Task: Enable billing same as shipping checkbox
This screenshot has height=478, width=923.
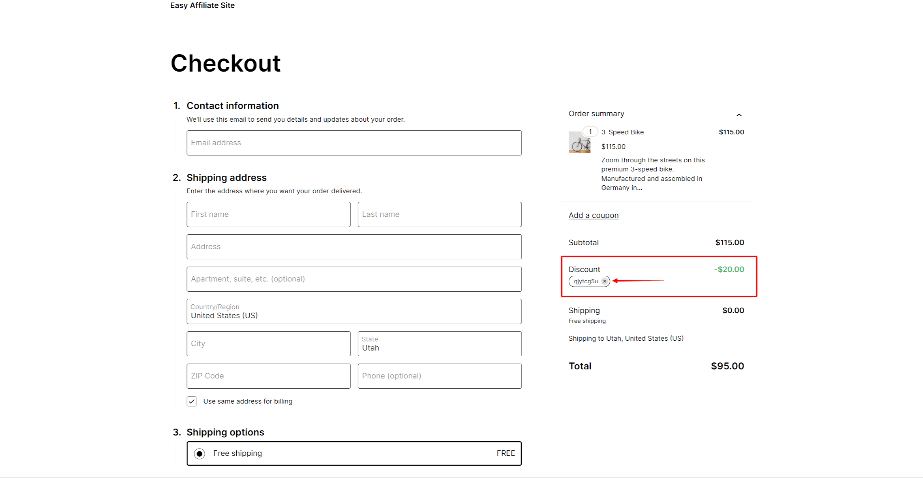Action: pos(192,401)
